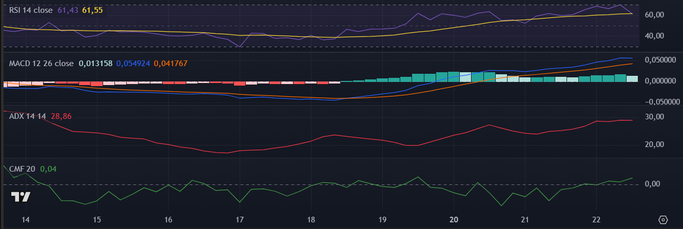Click the yellow RSI average value 61,55
This screenshot has height=229, width=683.
(x=93, y=10)
